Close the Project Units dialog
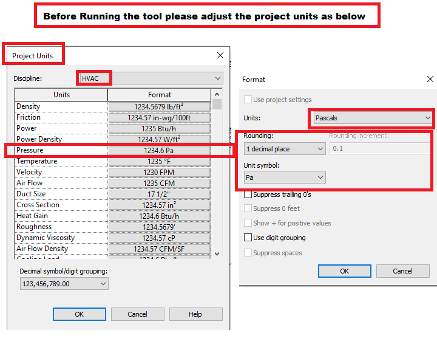Screen dimensions: 437x344 [x=220, y=55]
